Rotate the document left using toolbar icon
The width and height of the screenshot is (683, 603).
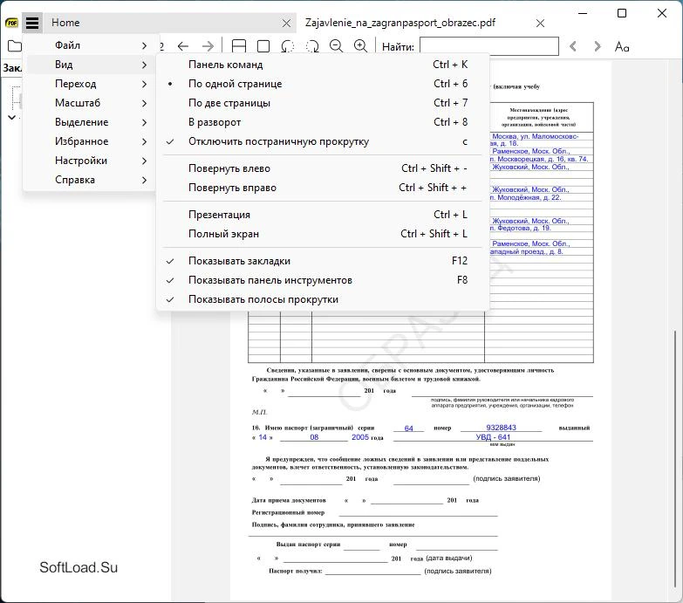click(x=288, y=45)
